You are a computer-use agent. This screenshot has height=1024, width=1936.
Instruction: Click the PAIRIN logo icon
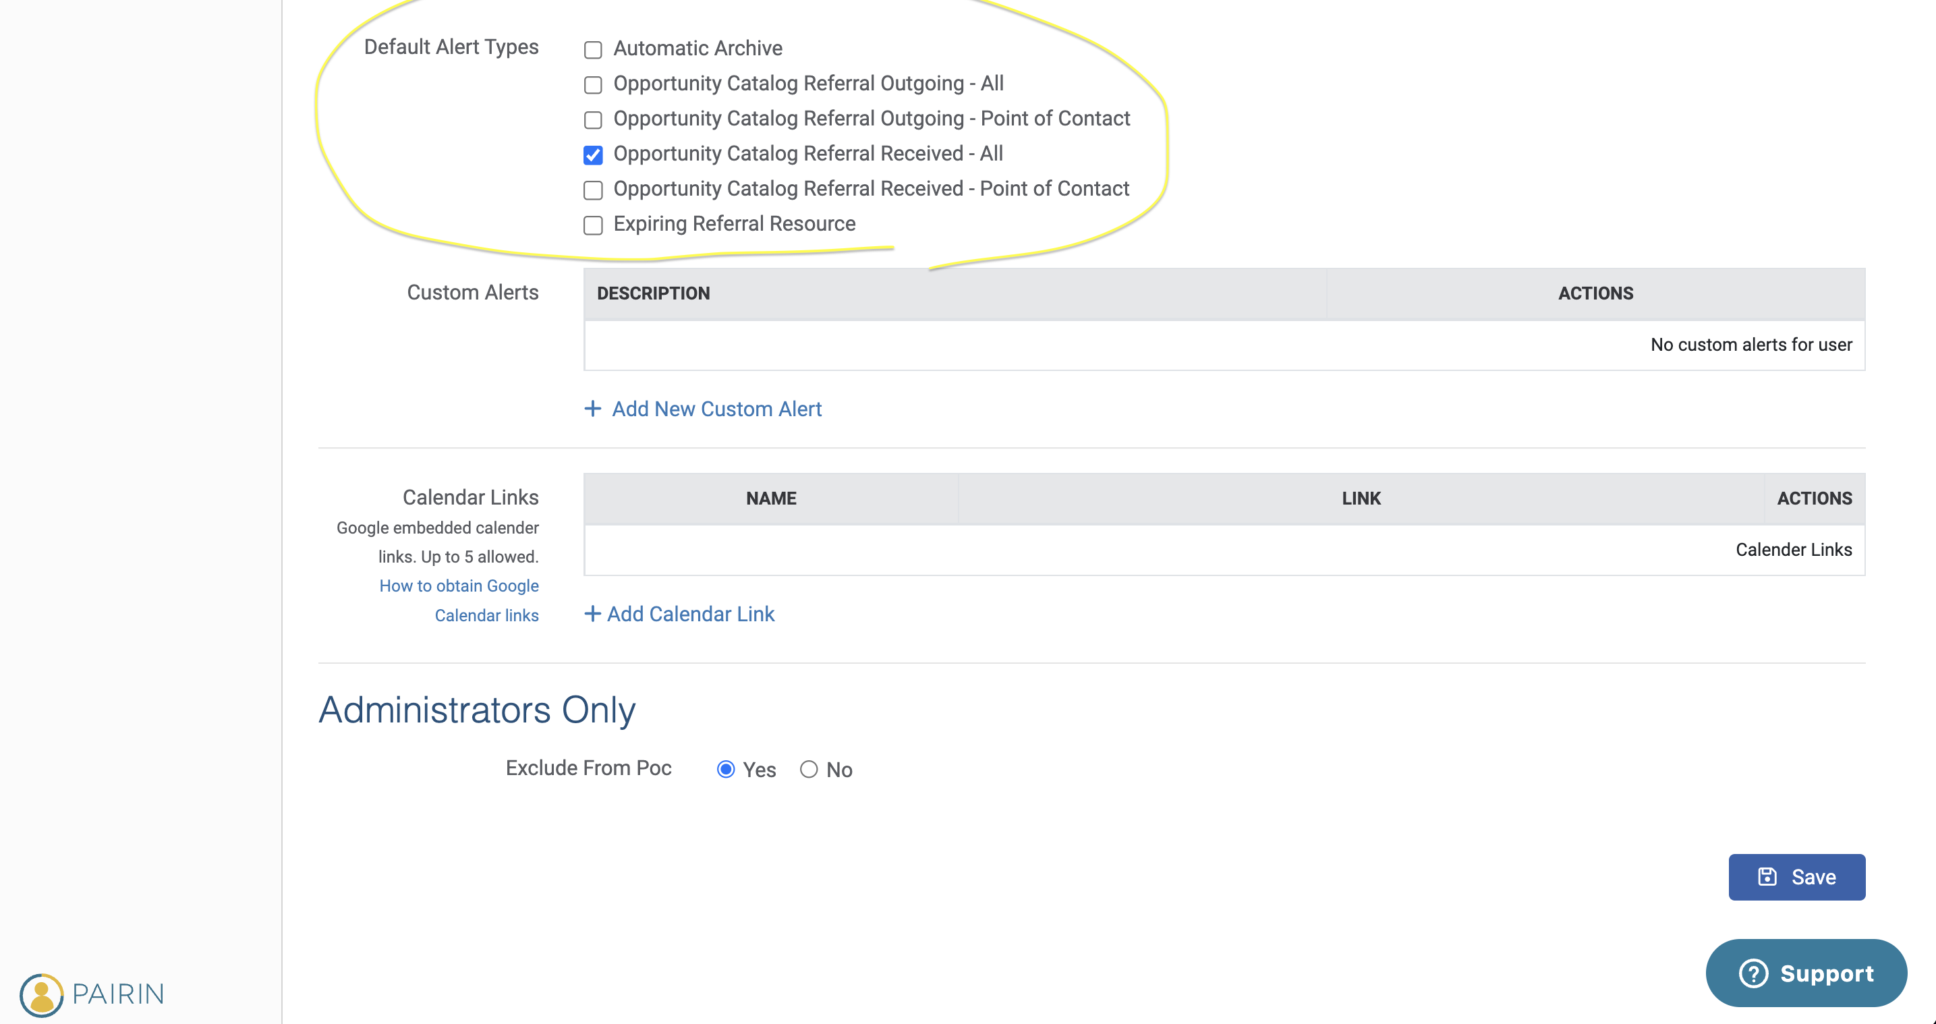41,995
